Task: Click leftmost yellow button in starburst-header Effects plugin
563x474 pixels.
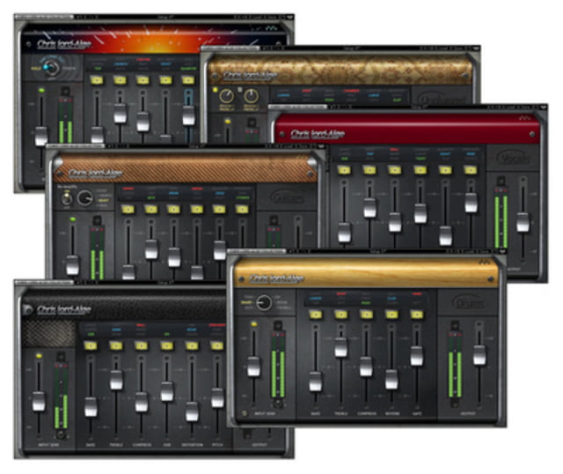Action: tap(97, 80)
